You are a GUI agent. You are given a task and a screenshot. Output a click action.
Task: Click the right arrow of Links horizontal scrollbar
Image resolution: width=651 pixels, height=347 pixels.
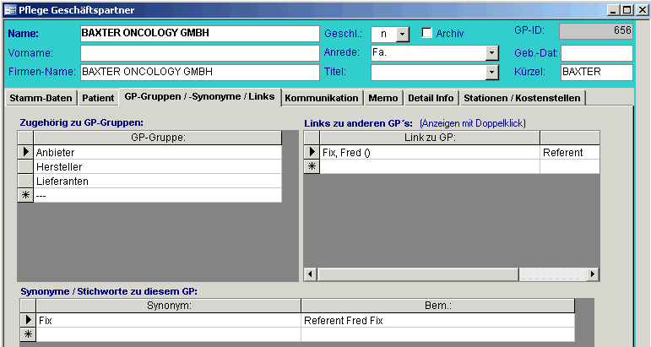pos(593,274)
